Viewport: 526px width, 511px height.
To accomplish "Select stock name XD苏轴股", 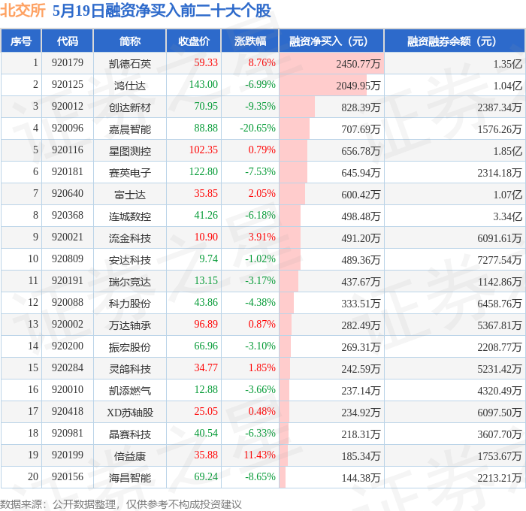I will pos(130,412).
